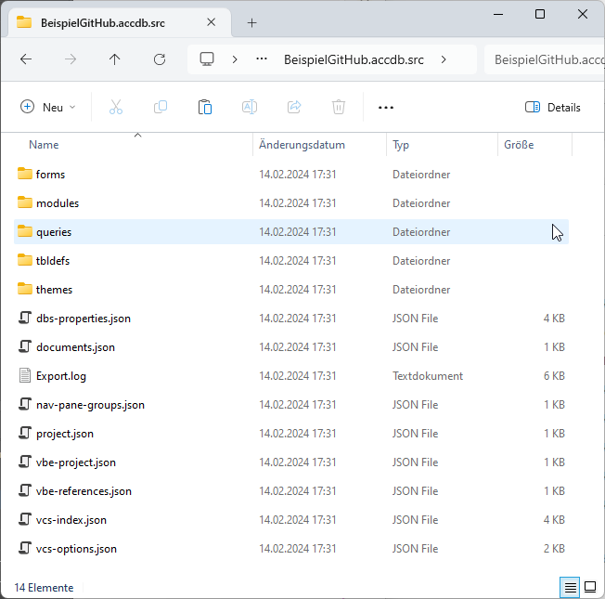Click the Rename icon in toolbar

coord(250,107)
